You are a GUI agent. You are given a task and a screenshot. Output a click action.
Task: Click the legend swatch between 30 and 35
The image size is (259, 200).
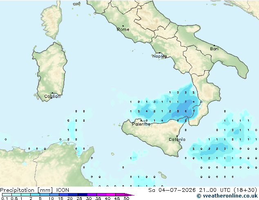coord(92,195)
